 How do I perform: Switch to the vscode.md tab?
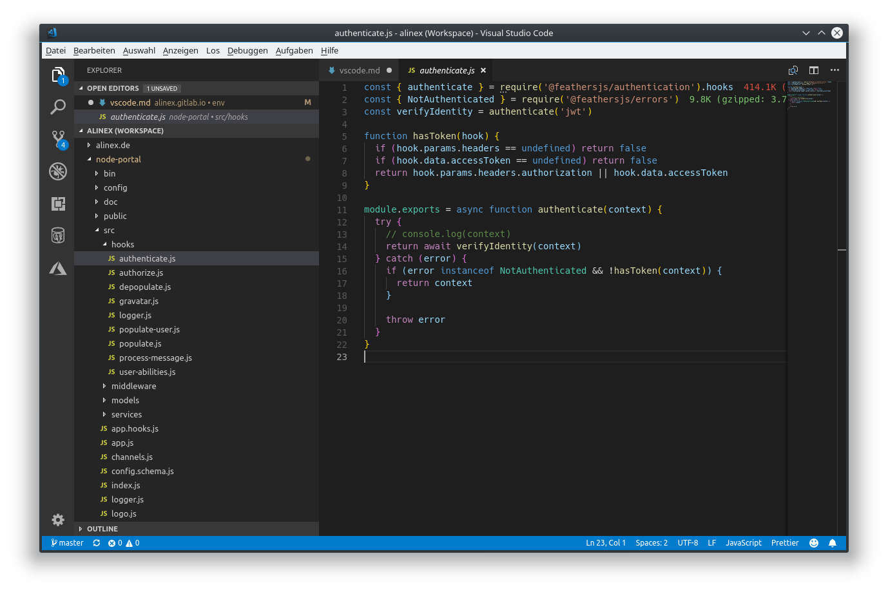pos(359,70)
